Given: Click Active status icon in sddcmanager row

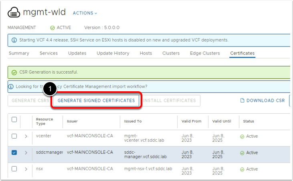Looking at the screenshot, I should coord(242,153).
